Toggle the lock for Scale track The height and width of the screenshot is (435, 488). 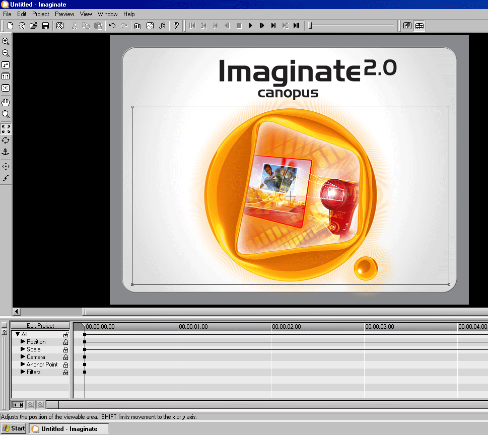click(x=65, y=349)
